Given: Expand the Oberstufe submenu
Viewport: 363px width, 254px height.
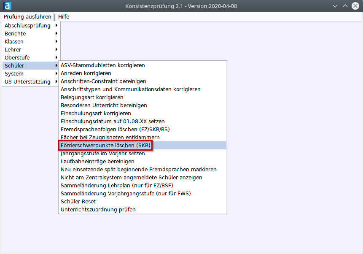Looking at the screenshot, I should [x=31, y=57].
